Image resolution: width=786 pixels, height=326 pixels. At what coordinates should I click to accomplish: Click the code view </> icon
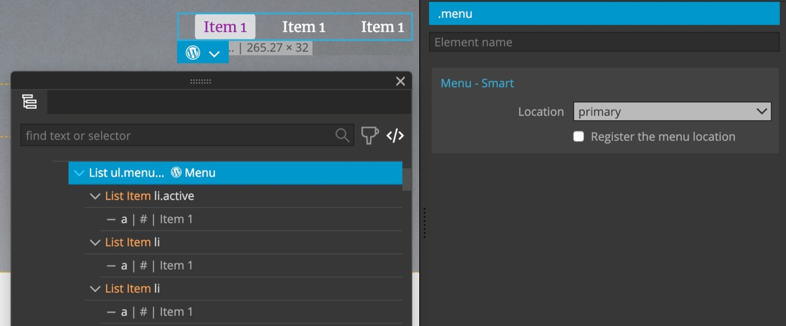(x=395, y=135)
